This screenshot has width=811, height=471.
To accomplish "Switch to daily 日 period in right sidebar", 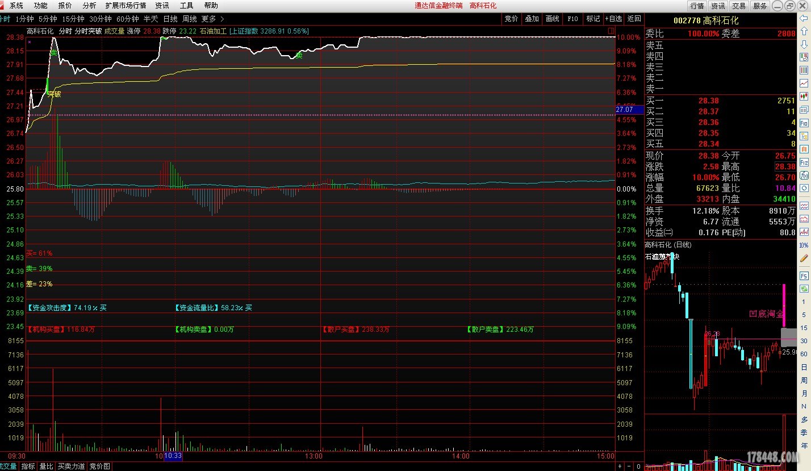I will (804, 367).
